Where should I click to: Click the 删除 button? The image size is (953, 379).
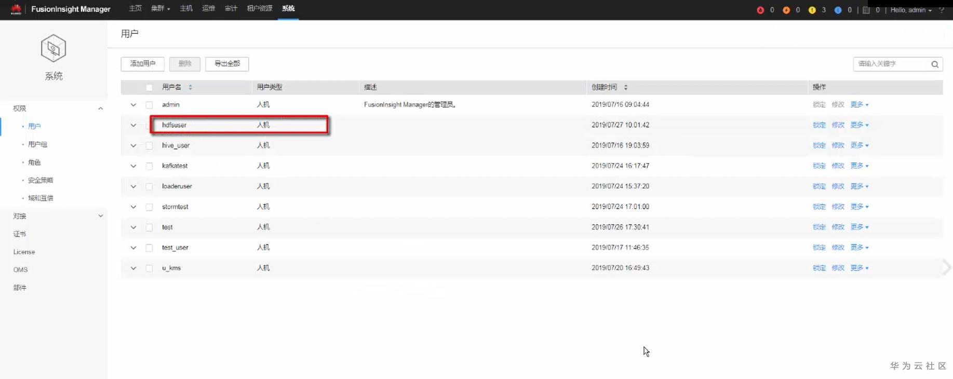pyautogui.click(x=185, y=64)
